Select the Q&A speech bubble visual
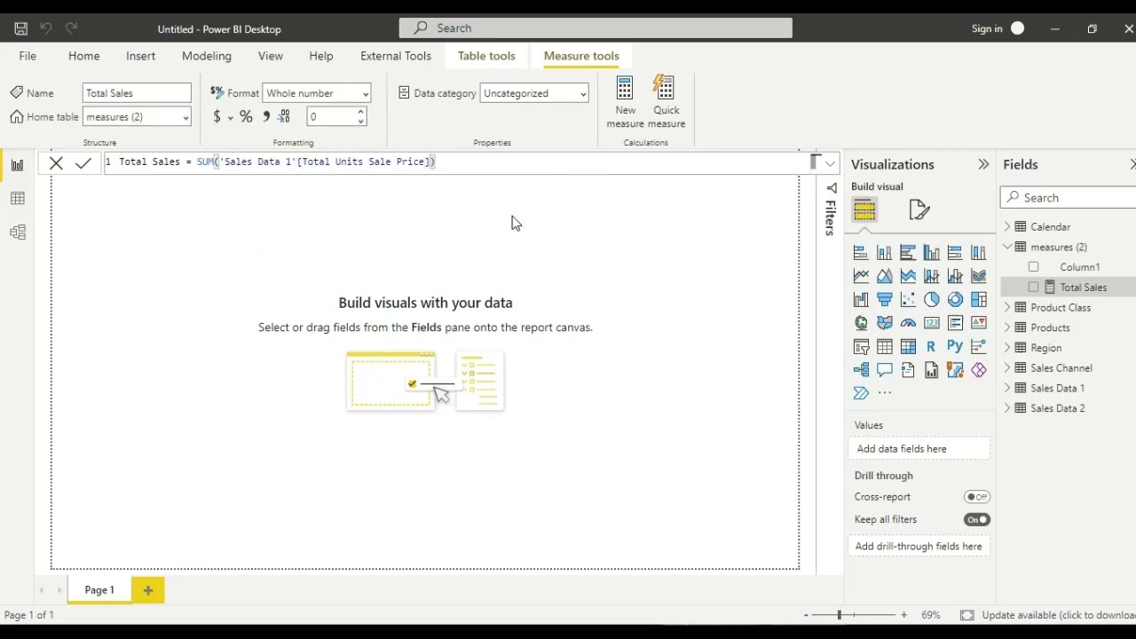The width and height of the screenshot is (1136, 639). (885, 370)
